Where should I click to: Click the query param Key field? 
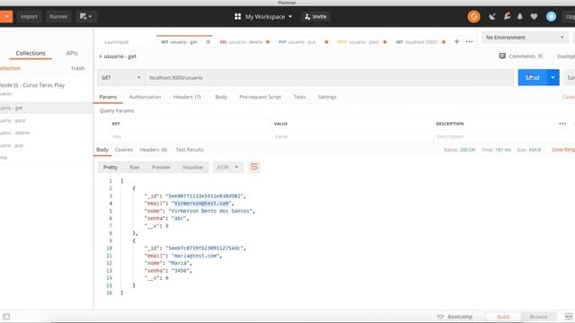[191, 136]
